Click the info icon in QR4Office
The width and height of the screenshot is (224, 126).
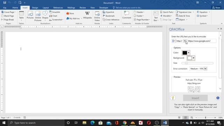pyautogui.click(x=218, y=98)
